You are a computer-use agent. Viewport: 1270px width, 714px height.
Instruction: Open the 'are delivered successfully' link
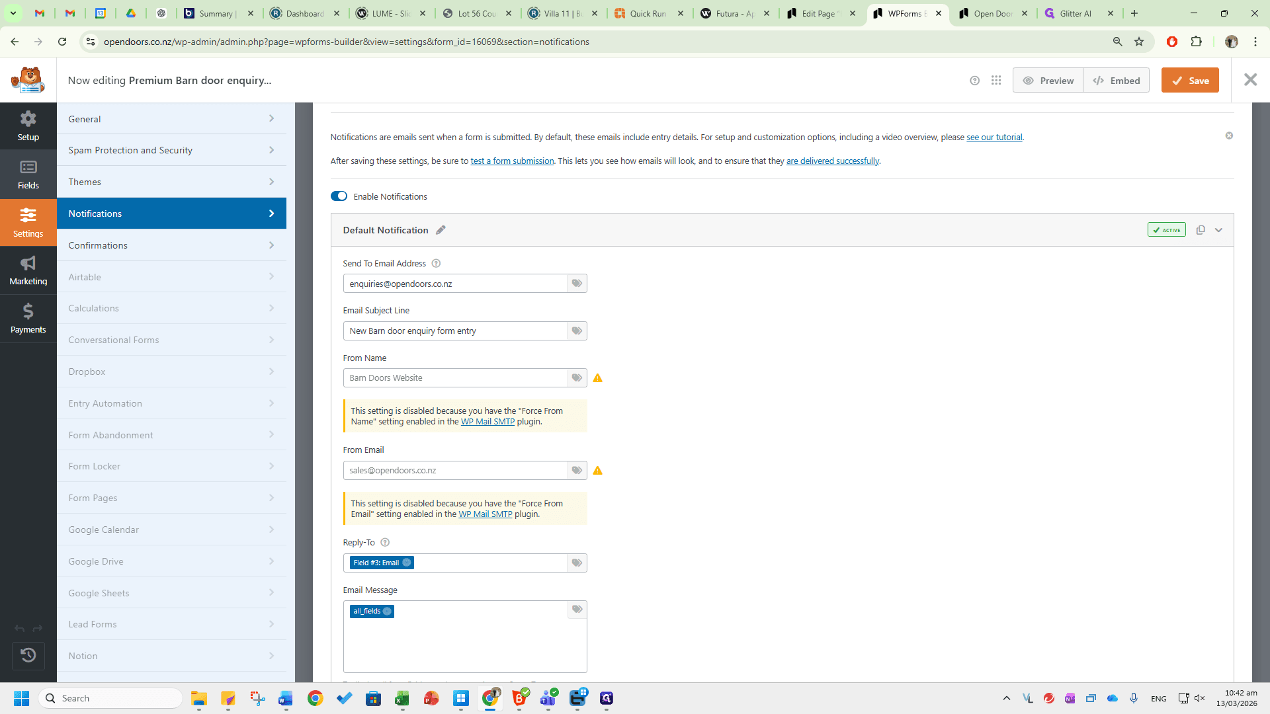pyautogui.click(x=832, y=161)
